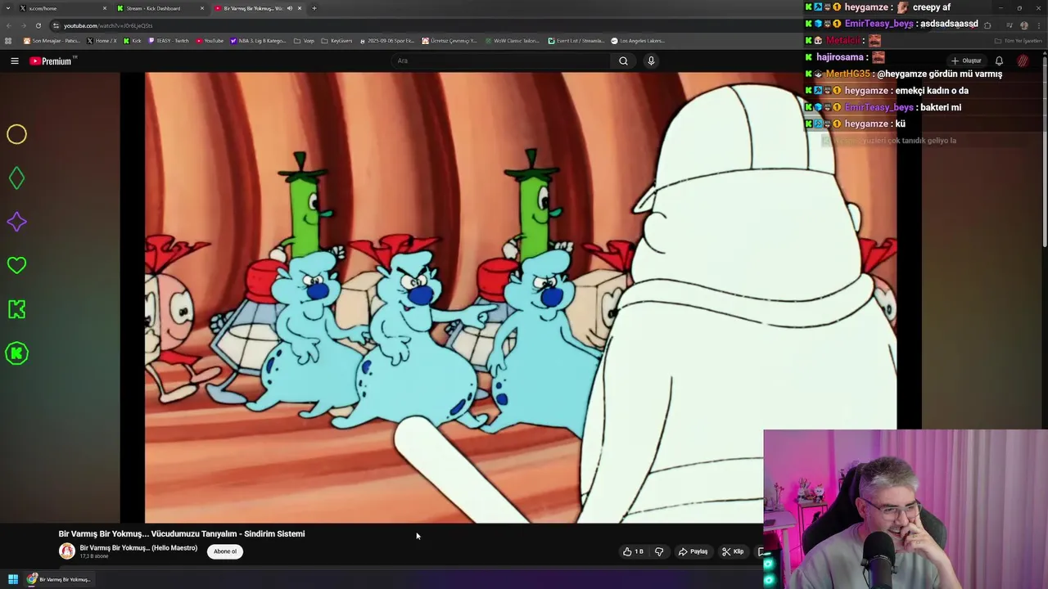Open the Los Angeles Lakers bookmark
Screen dimensions: 1048x589
(638, 40)
